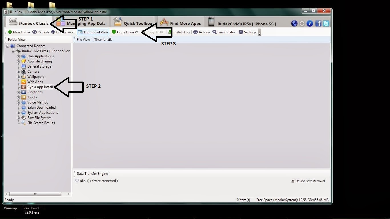390x219 pixels.
Task: Open Settings in toolbar
Action: coord(247,32)
